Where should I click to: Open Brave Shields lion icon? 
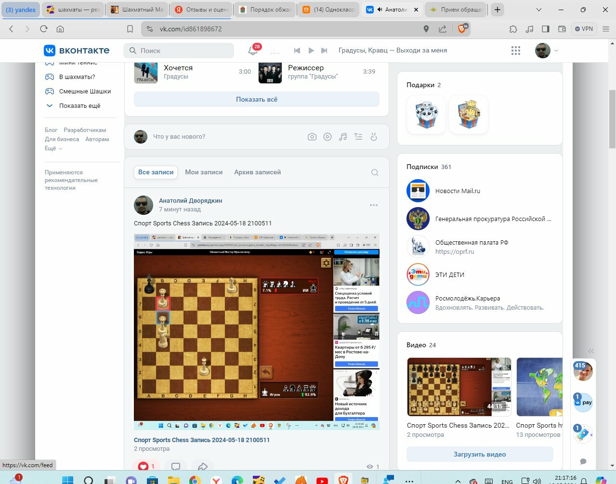click(462, 29)
